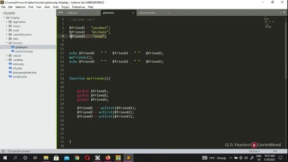Open the Help menu
The width and height of the screenshot is (288, 162).
[x=90, y=7]
